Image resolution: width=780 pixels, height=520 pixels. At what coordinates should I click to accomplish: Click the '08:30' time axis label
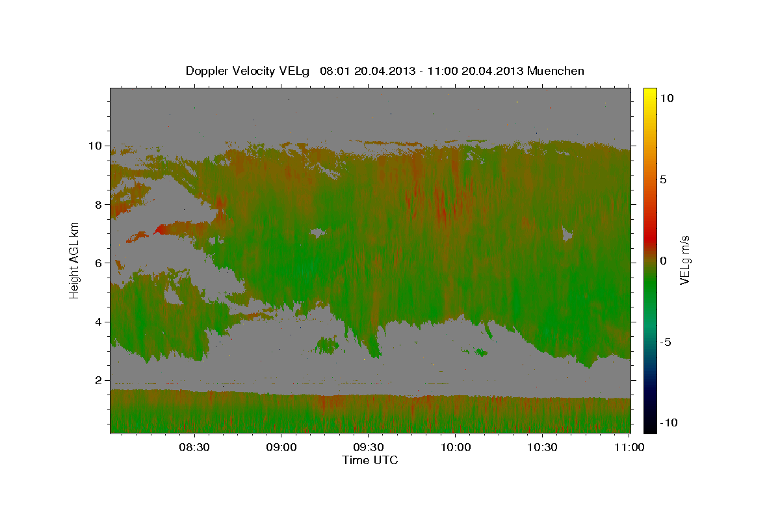194,448
